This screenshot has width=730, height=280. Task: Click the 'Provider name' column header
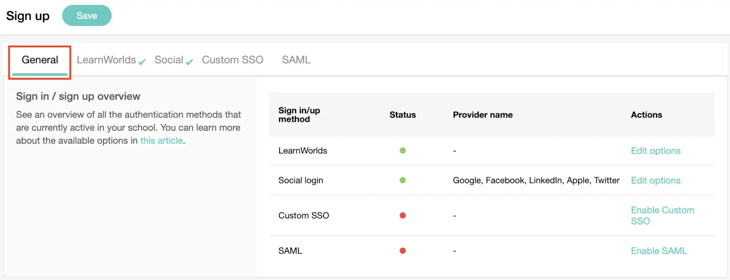[483, 115]
